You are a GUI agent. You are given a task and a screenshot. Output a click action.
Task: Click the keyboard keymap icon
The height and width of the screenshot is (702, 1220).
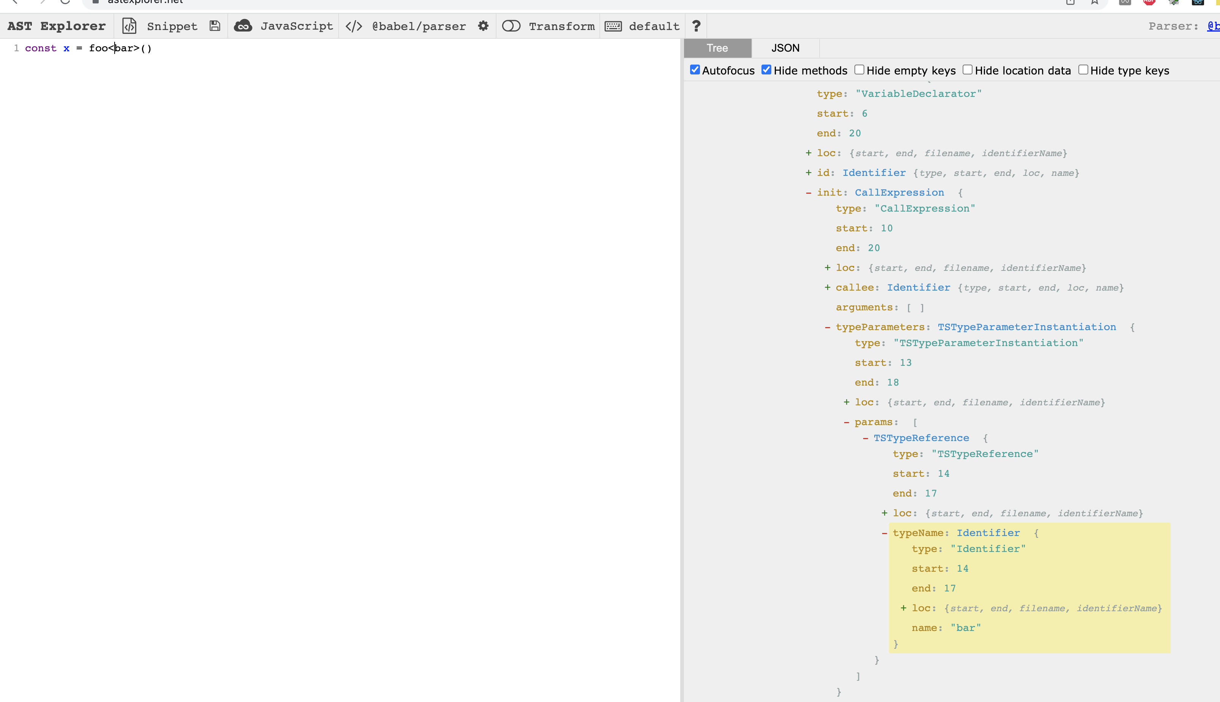click(x=613, y=26)
